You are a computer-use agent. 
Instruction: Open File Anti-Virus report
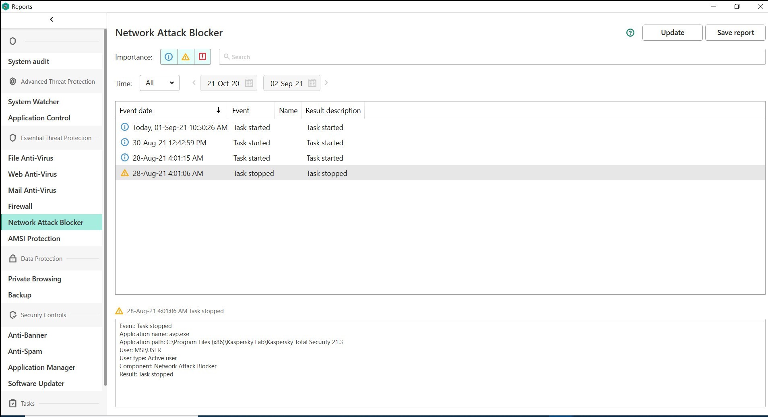click(x=52, y=158)
